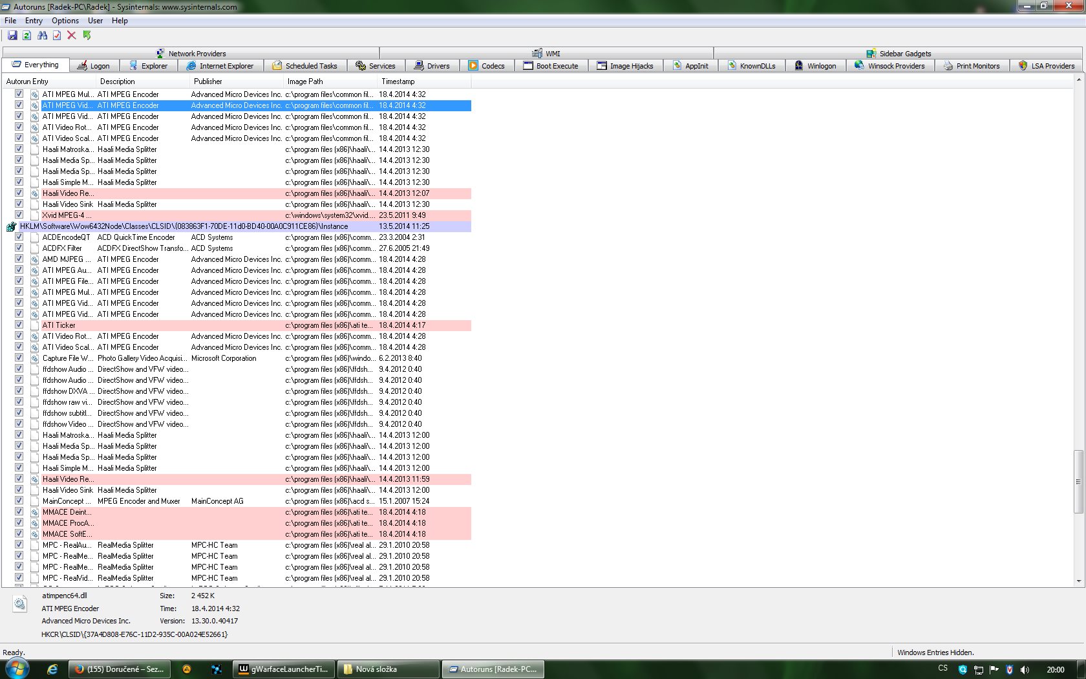Image resolution: width=1086 pixels, height=679 pixels.
Task: Open the Entry menu
Action: point(34,21)
